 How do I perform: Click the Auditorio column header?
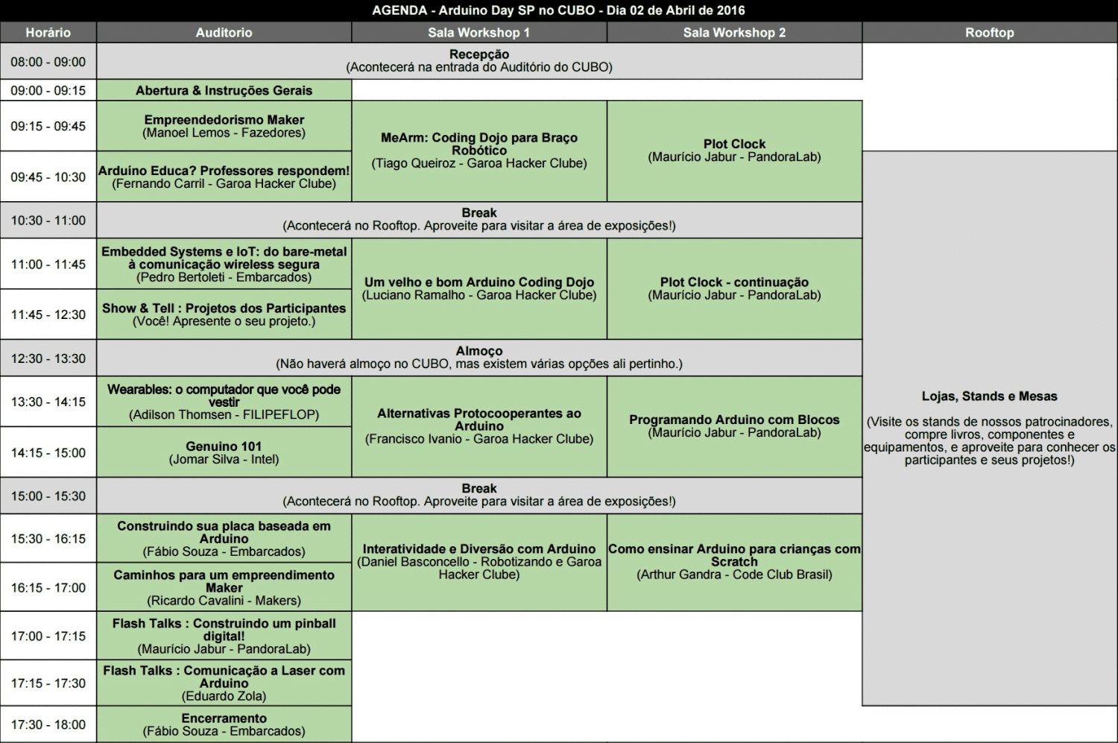[224, 33]
